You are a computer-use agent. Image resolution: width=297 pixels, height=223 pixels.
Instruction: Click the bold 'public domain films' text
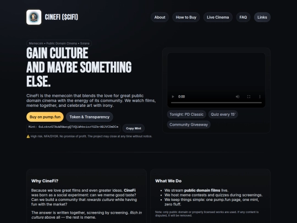coord(202,190)
